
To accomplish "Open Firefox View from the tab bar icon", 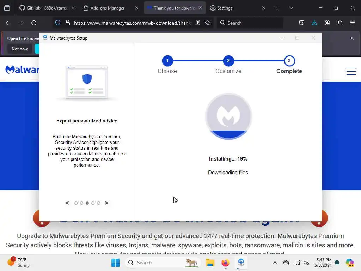I will (x=7, y=8).
